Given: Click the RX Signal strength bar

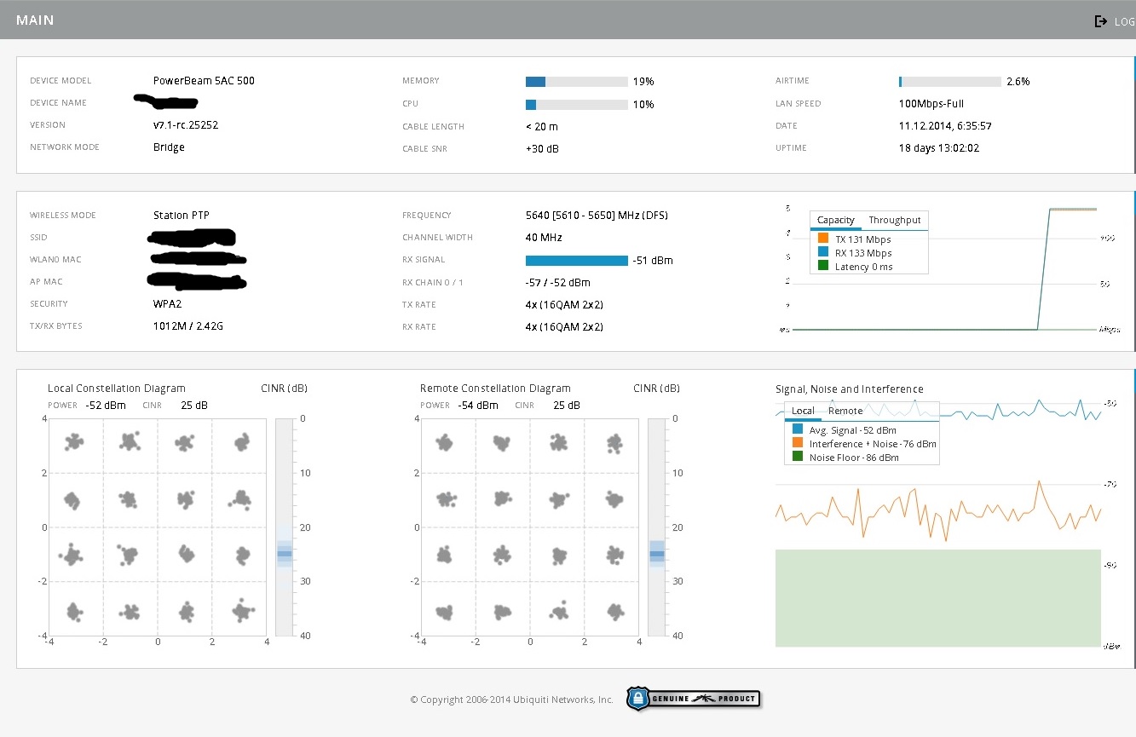Looking at the screenshot, I should tap(577, 261).
